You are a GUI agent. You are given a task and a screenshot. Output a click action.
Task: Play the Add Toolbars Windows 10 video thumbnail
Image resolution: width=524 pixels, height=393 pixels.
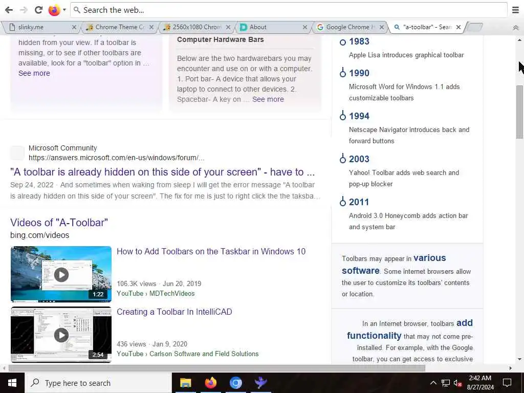(61, 274)
